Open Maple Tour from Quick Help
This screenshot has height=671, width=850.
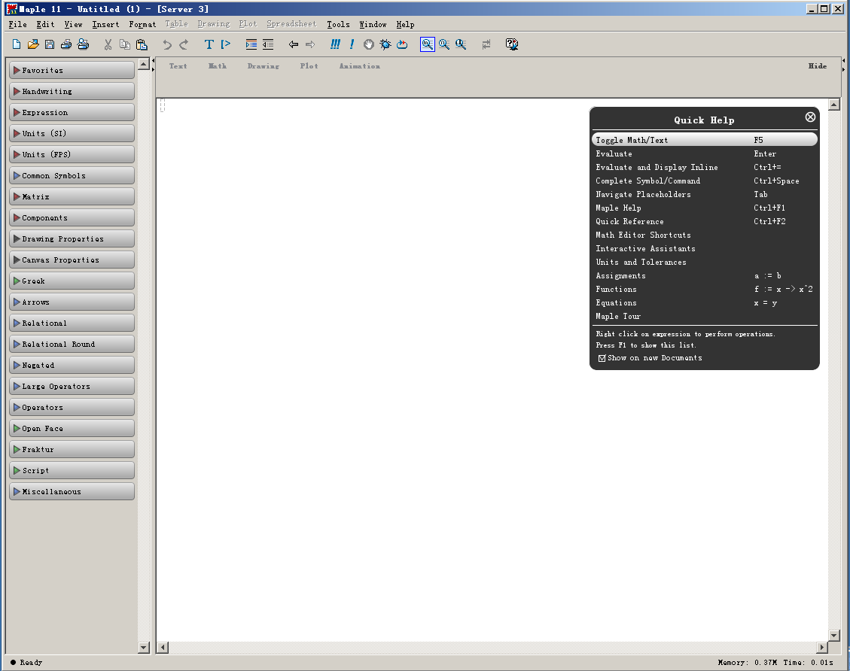(618, 316)
